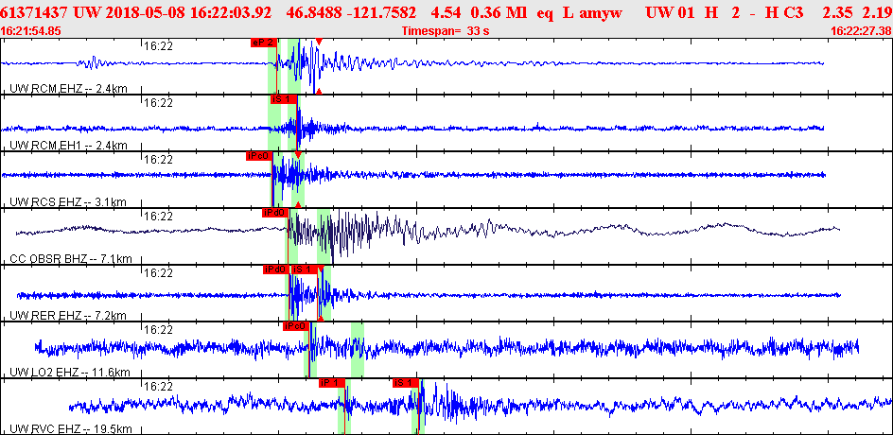Viewport: 893px width, 435px height.
Task: Select the eP 2 pick flag on RCM EHZ
Action: (264, 43)
